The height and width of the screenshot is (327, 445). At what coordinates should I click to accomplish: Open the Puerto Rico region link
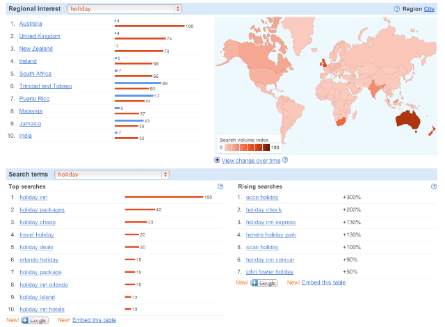point(34,99)
